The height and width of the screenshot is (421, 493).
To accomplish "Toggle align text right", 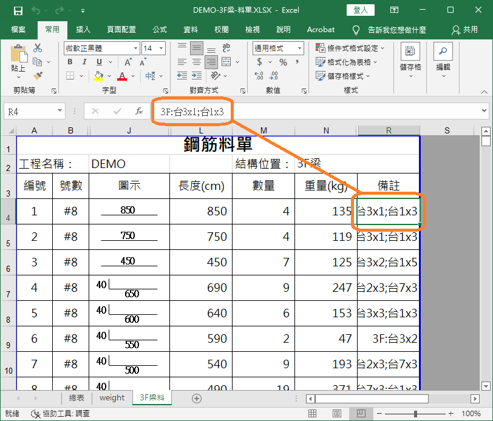I will pyautogui.click(x=211, y=62).
